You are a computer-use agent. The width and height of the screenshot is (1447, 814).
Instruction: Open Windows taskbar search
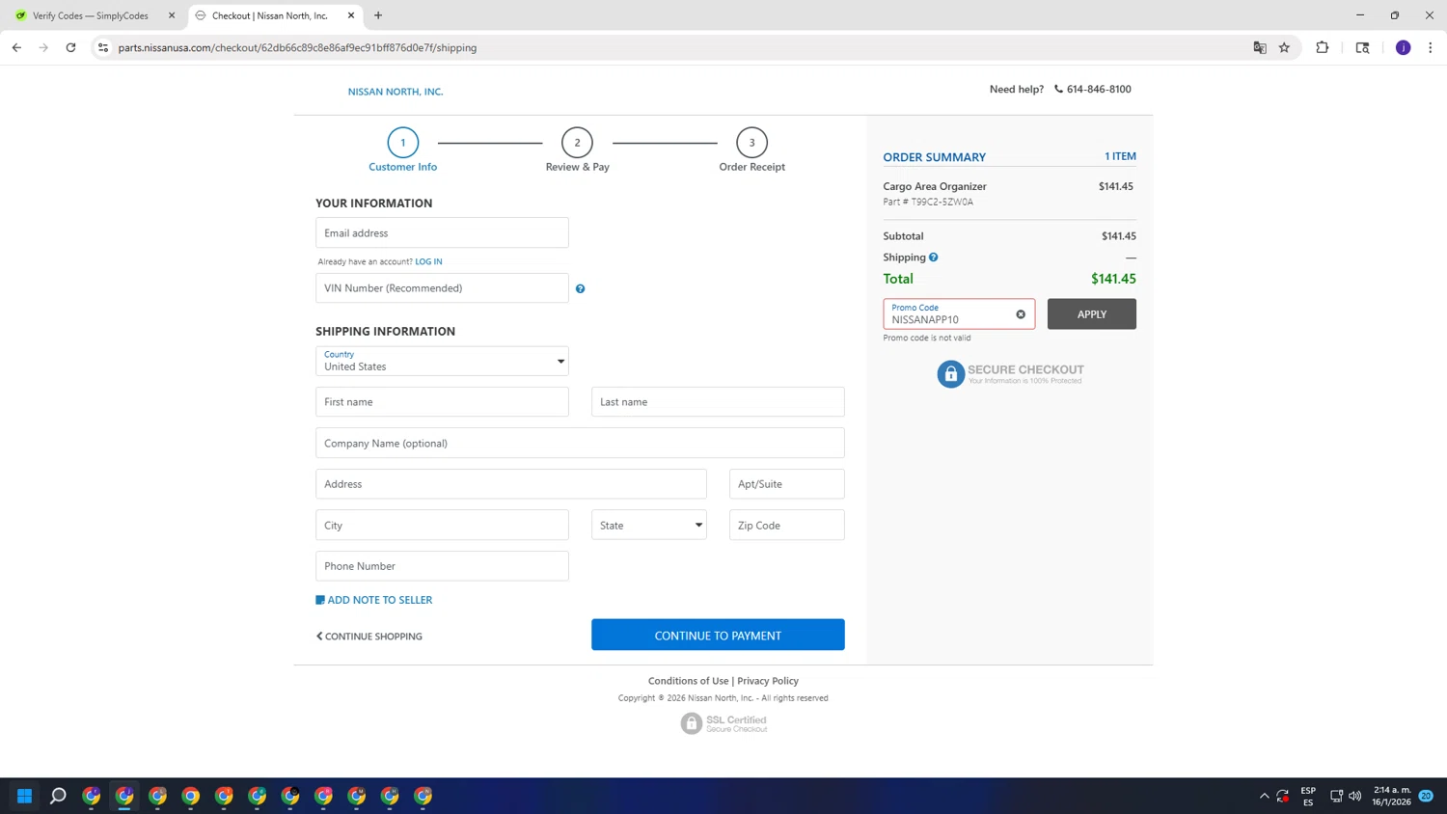[x=58, y=796]
